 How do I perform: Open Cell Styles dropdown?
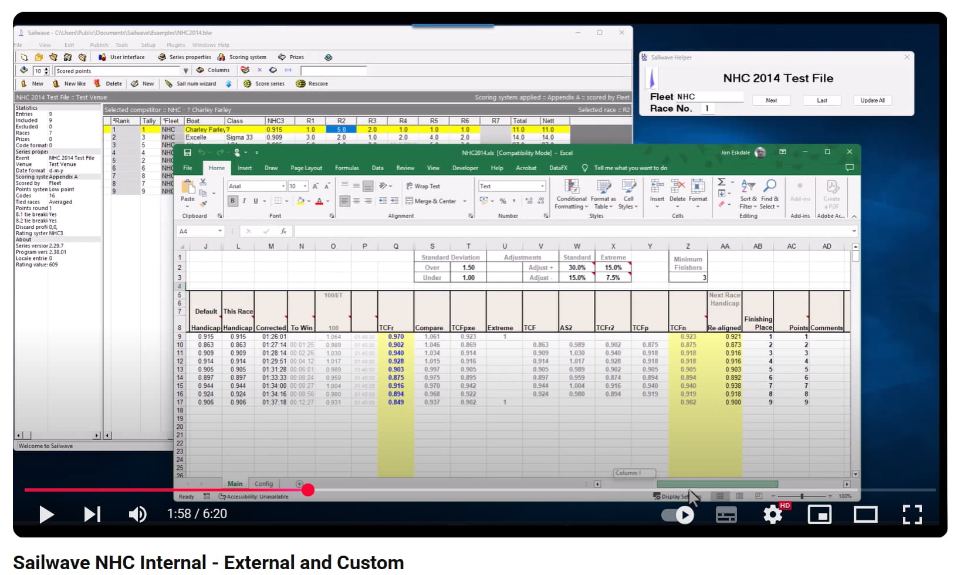[628, 195]
